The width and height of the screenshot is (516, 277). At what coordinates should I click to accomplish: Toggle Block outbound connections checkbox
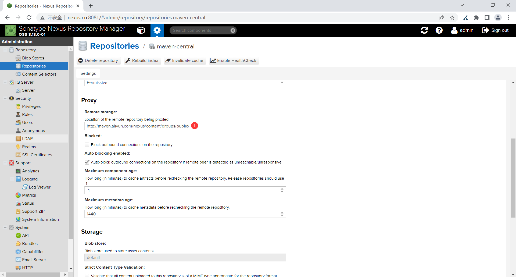tap(87, 145)
